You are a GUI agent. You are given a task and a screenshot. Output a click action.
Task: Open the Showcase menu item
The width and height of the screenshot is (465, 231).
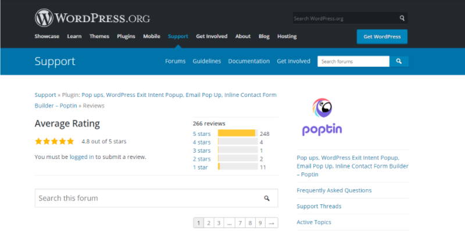tap(47, 37)
